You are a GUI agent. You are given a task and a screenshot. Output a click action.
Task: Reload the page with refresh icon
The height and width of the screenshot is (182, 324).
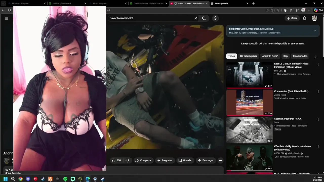pyautogui.click(x=10, y=10)
